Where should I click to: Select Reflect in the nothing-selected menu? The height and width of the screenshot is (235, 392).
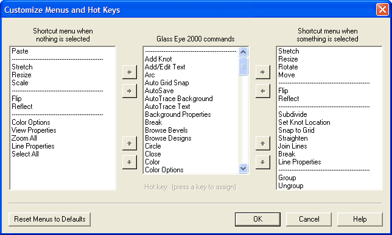(22, 107)
